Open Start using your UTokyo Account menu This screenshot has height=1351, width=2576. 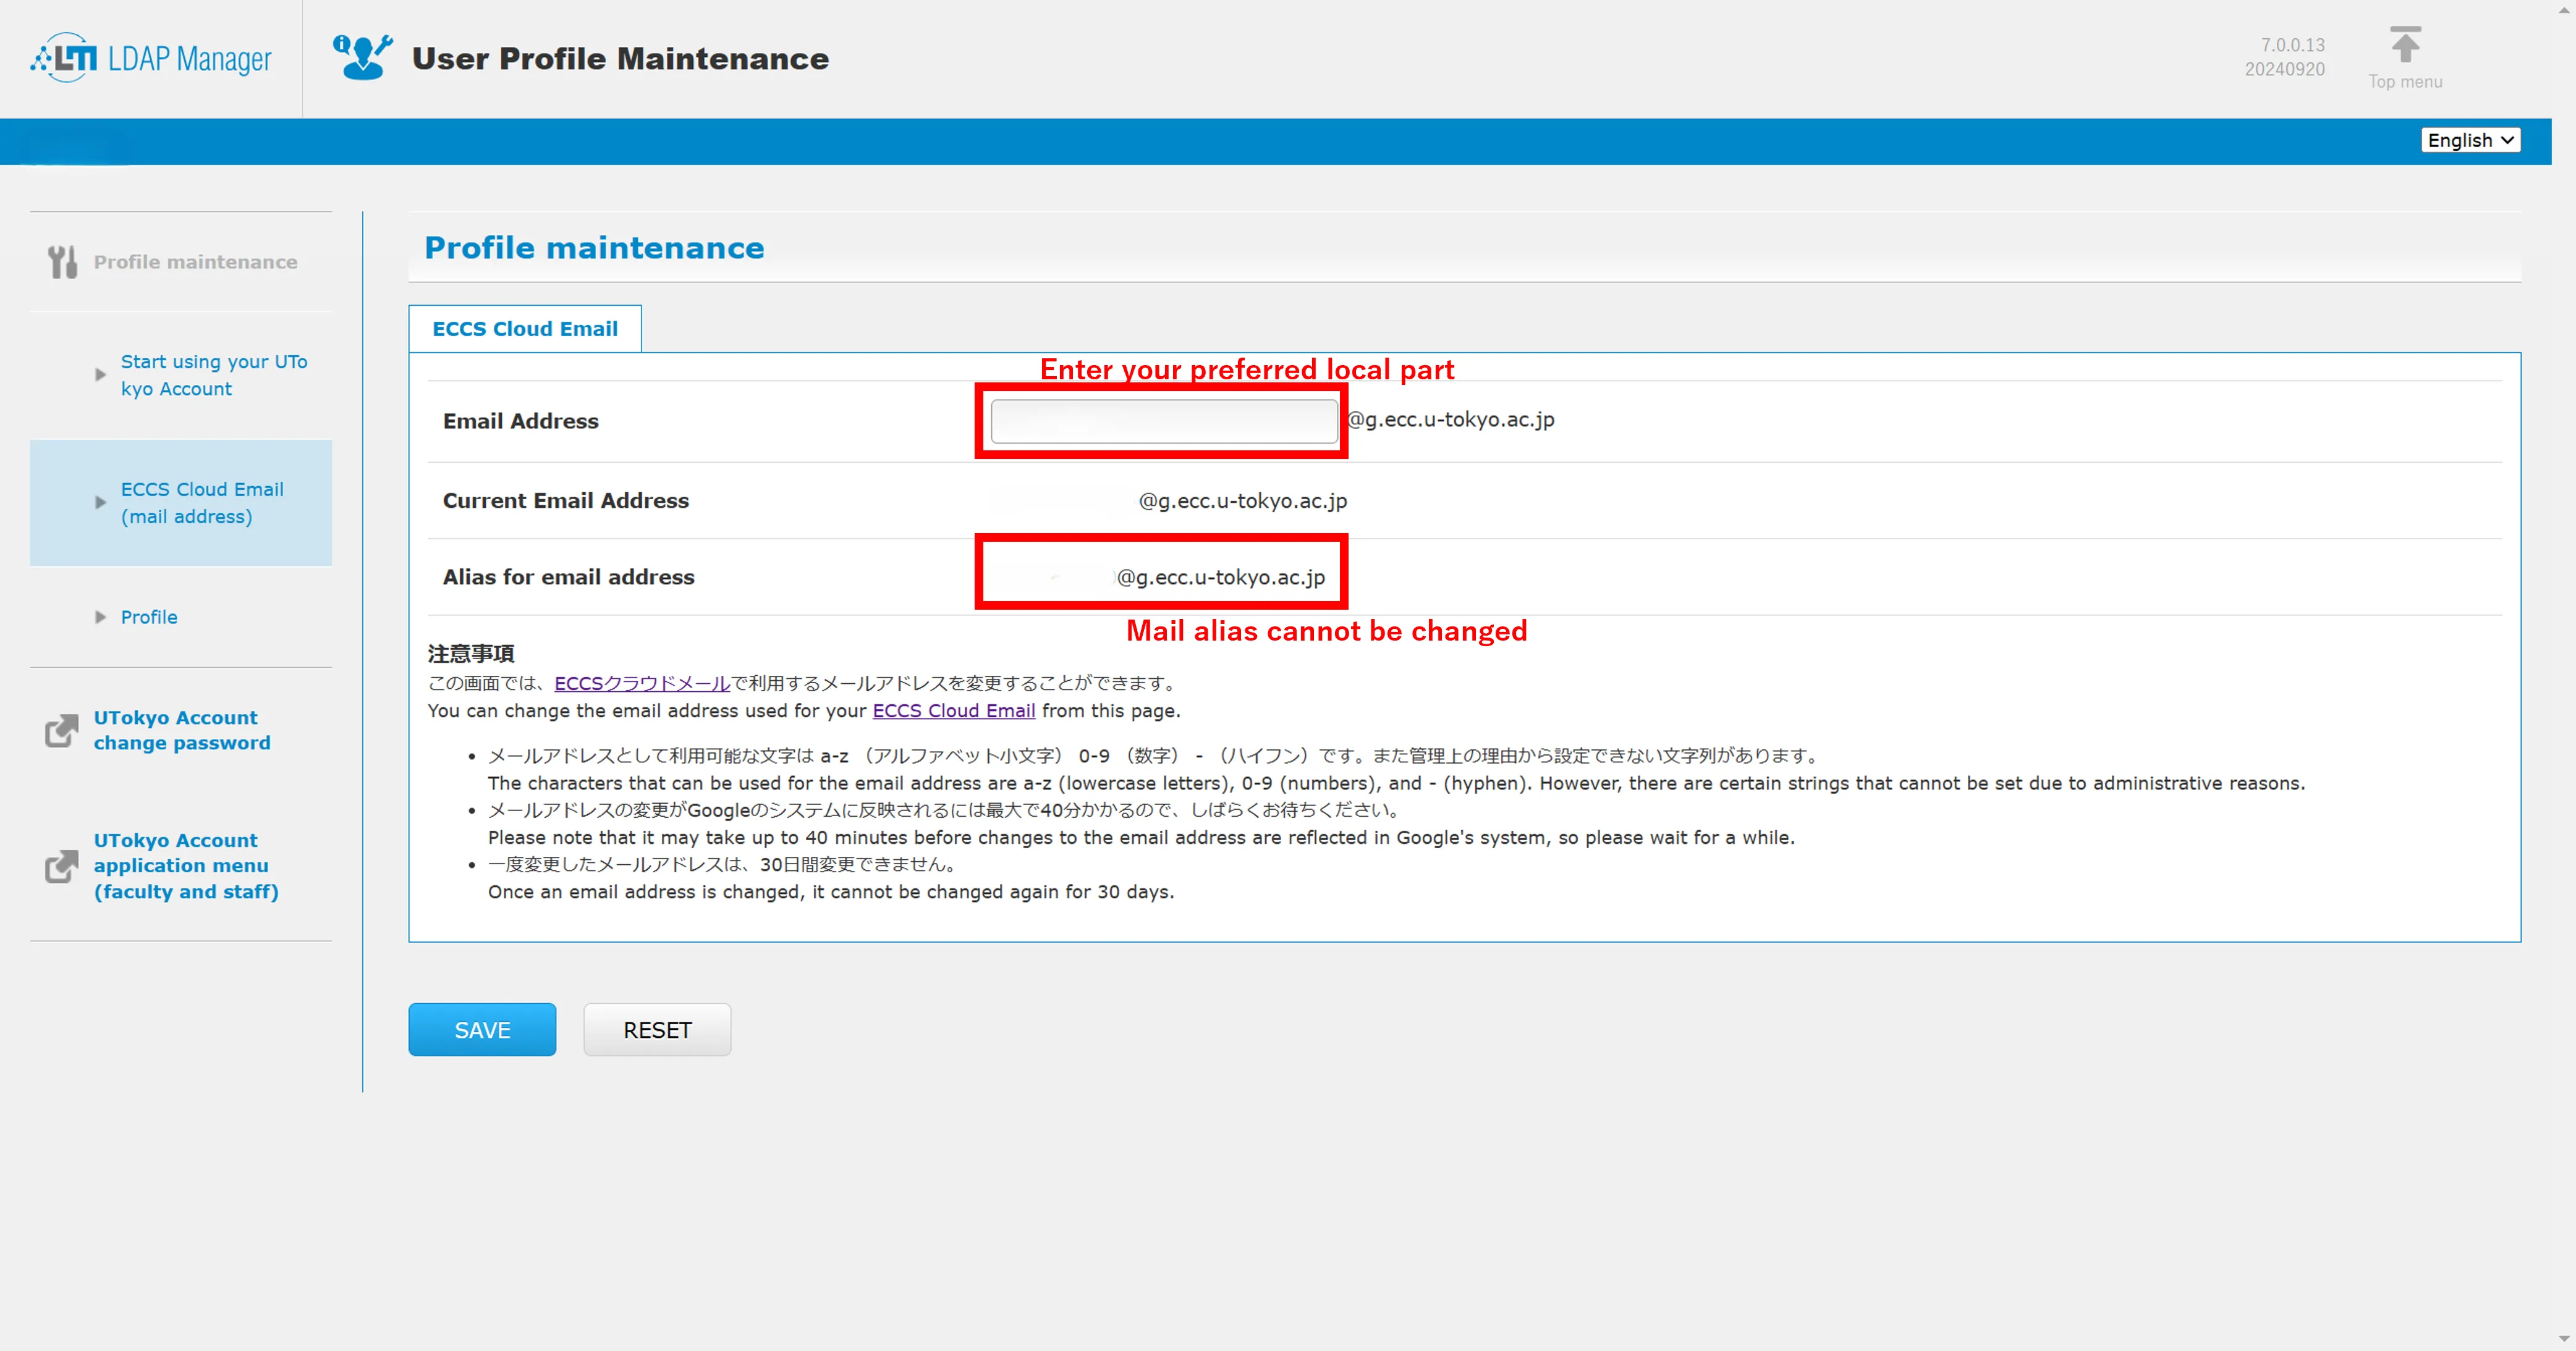pos(213,375)
